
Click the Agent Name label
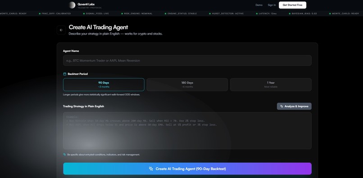tap(71, 51)
